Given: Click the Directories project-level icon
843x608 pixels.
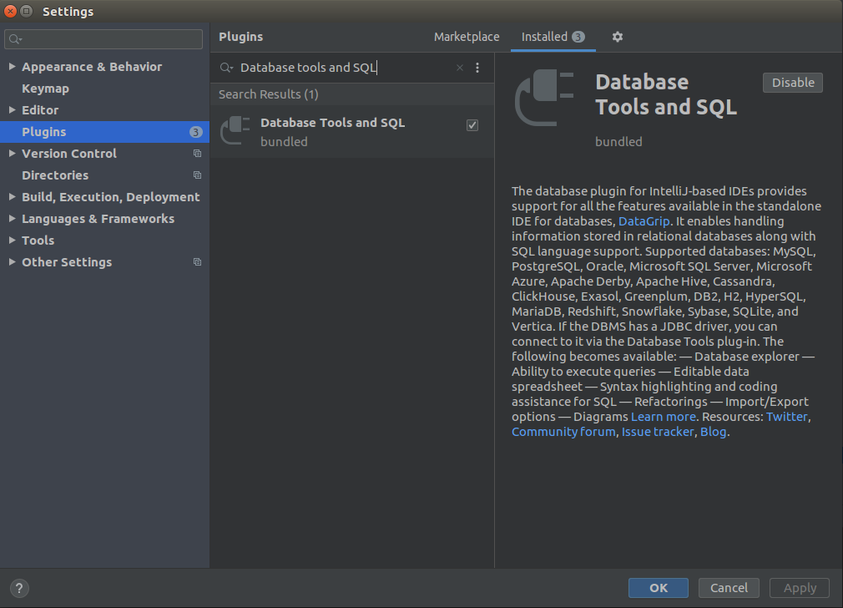Looking at the screenshot, I should point(197,175).
